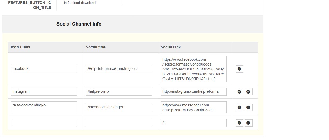Click the empty Social title field
Screen dimensions: 329x140
click(119, 123)
